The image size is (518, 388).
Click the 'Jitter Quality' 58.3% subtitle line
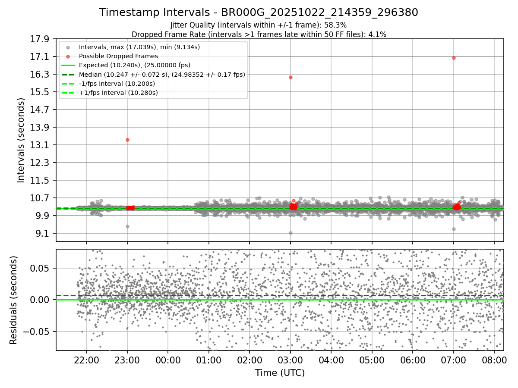point(259,25)
